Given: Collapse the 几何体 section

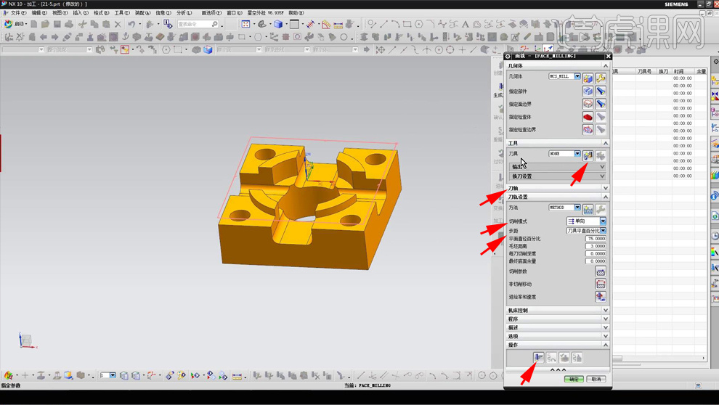Looking at the screenshot, I should click(x=558, y=66).
